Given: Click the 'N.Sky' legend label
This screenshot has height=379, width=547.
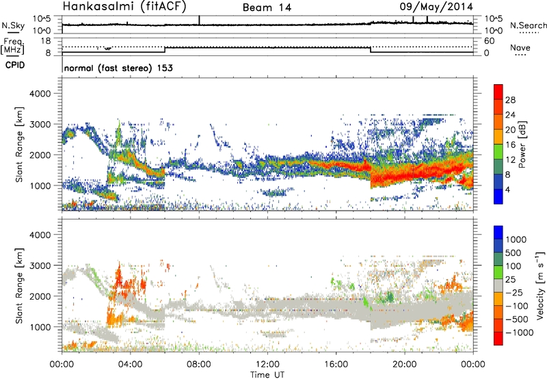Looking at the screenshot, I should tap(13, 25).
